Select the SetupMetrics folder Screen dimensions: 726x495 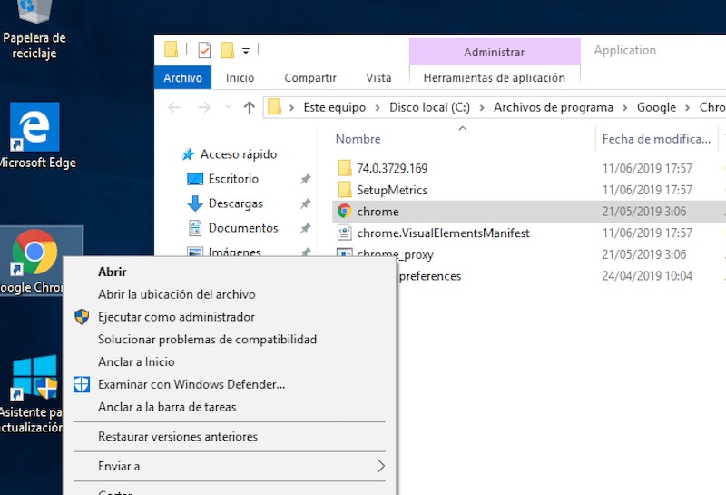[x=392, y=190]
